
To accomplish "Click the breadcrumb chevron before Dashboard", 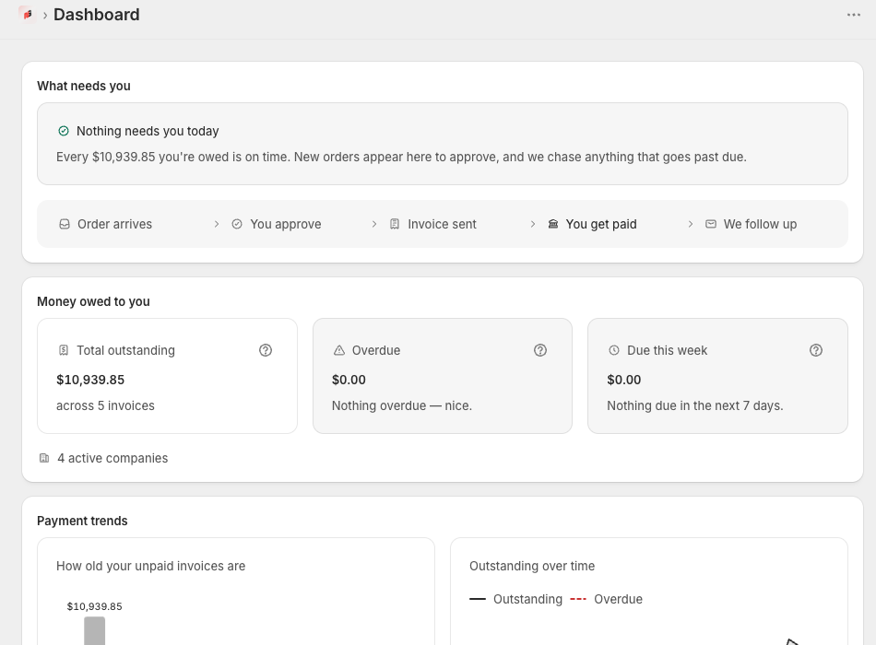I will tap(44, 15).
